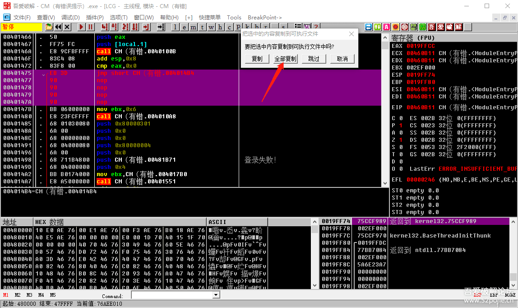Image resolution: width=518 pixels, height=308 pixels.
Task: Expand the Command input dropdown arrow
Action: pyautogui.click(x=216, y=295)
